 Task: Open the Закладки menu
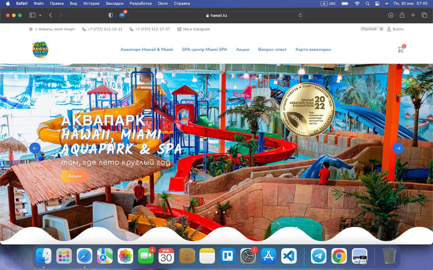click(x=114, y=3)
